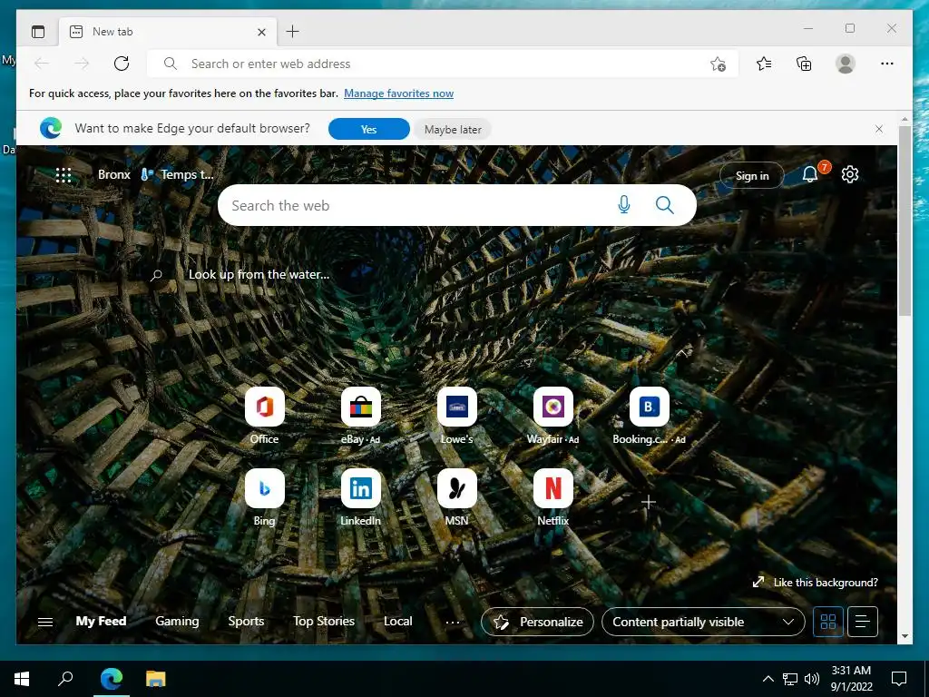Close the New tab tab
Screen dimensions: 929x697
261,32
